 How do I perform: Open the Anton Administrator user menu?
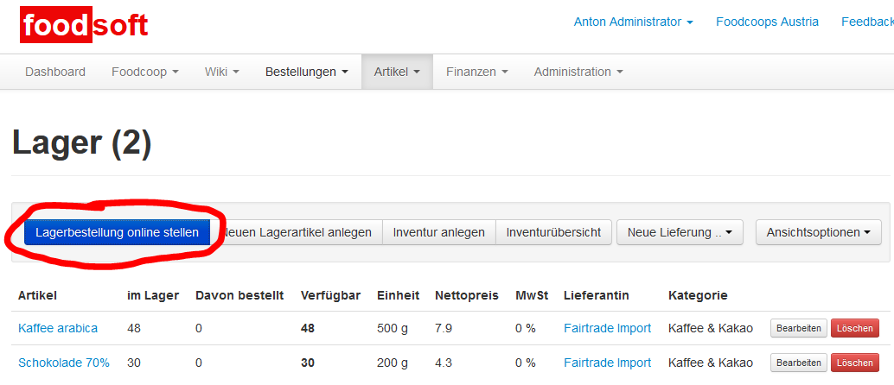tap(633, 22)
